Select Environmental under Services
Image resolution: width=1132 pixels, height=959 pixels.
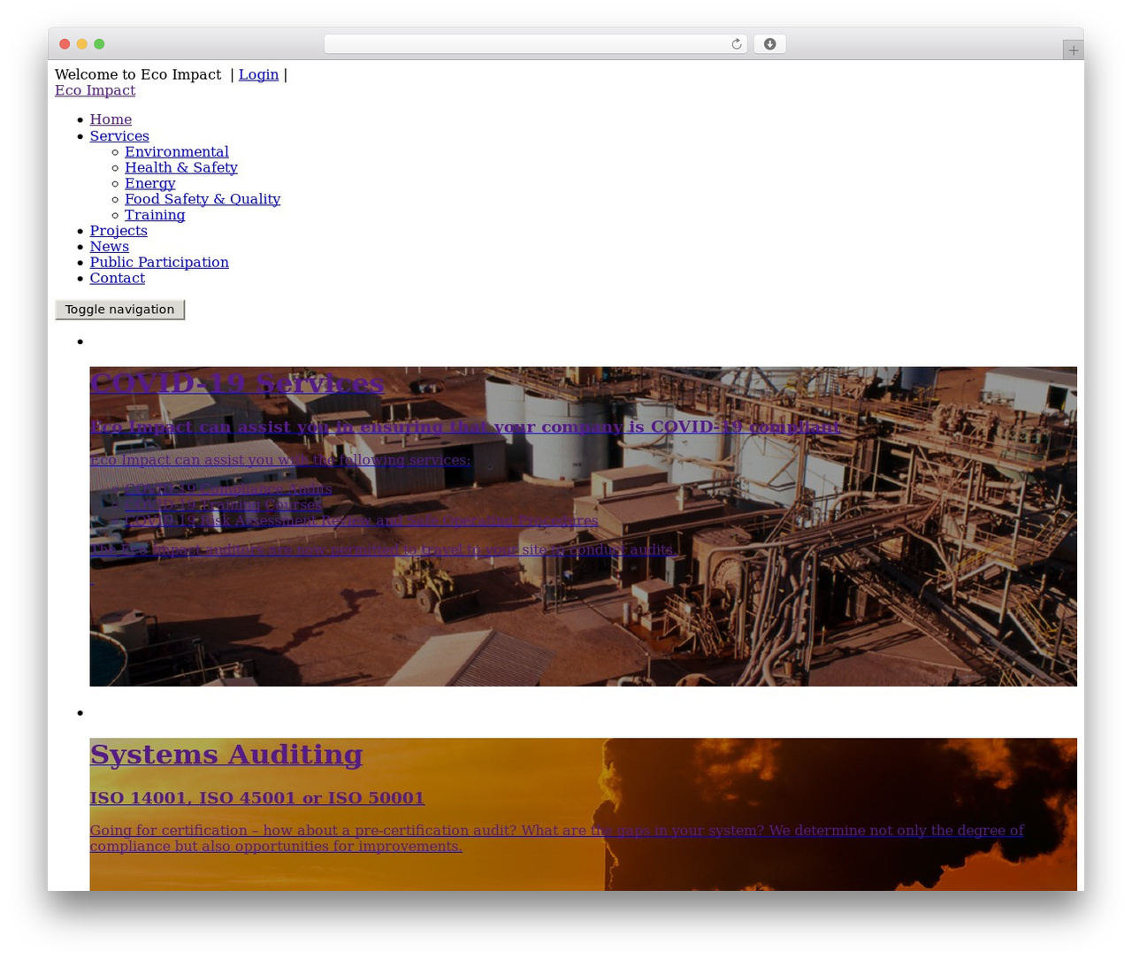pyautogui.click(x=177, y=152)
